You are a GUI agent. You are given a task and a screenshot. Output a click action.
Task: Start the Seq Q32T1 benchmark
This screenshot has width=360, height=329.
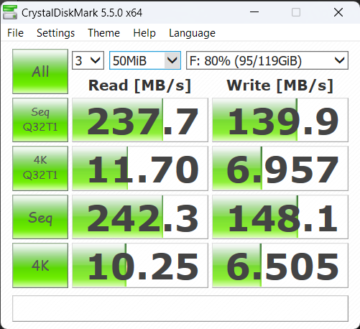tap(40, 120)
